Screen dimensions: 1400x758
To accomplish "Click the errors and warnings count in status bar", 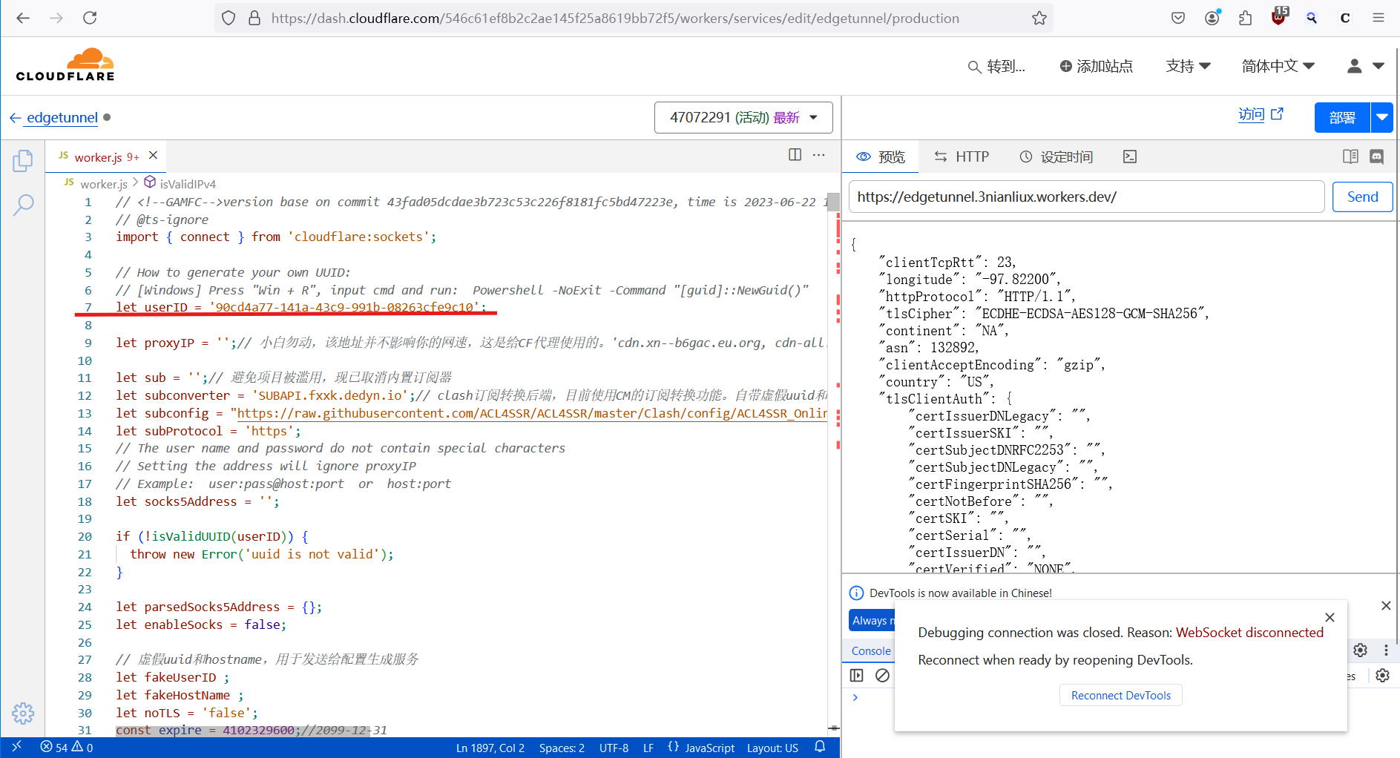I will pos(67,748).
